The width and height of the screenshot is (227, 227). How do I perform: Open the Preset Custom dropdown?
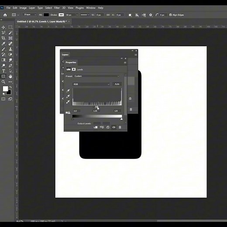click(x=96, y=76)
